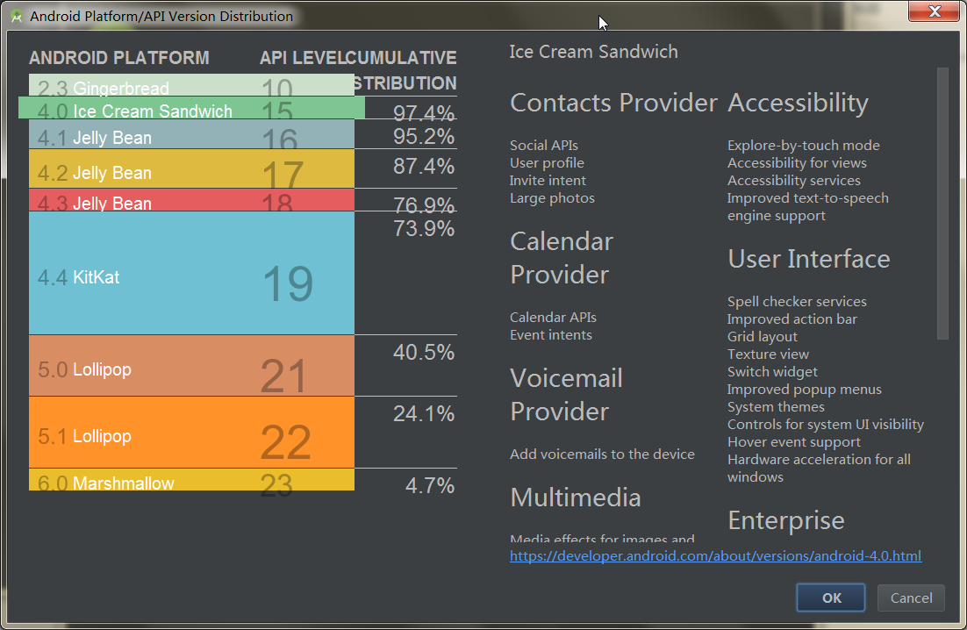Image resolution: width=967 pixels, height=630 pixels.
Task: Click the scrollbar in the details panel
Action: pos(943,202)
